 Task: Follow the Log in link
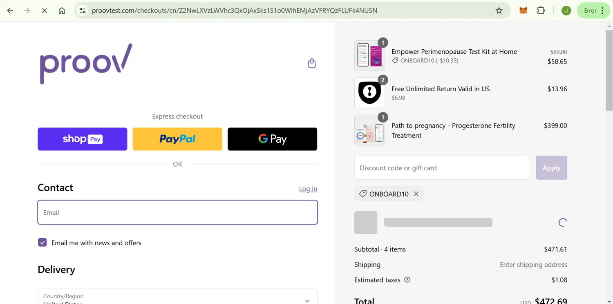pyautogui.click(x=308, y=189)
